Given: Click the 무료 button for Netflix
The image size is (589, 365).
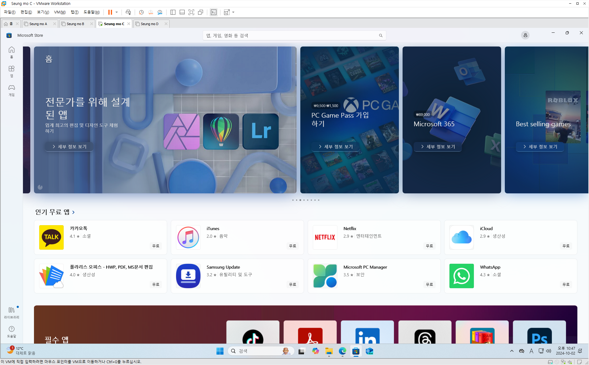Looking at the screenshot, I should point(429,246).
